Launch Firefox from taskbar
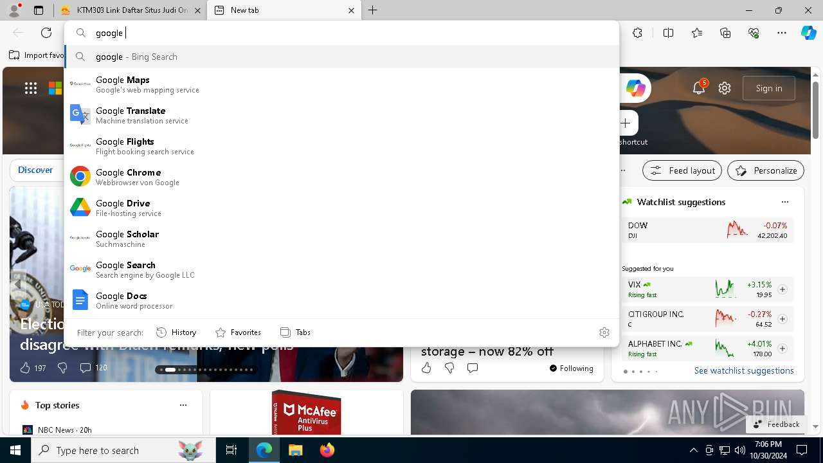 coord(327,450)
